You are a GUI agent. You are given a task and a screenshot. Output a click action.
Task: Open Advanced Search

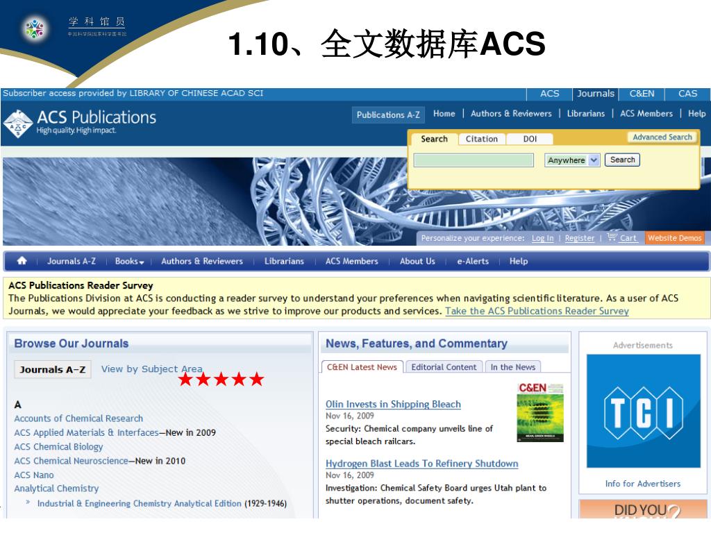click(662, 137)
